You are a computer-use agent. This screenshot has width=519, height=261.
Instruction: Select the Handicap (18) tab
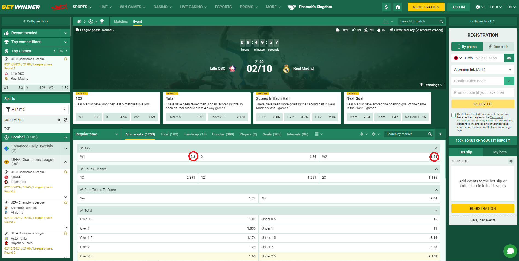(x=195, y=134)
